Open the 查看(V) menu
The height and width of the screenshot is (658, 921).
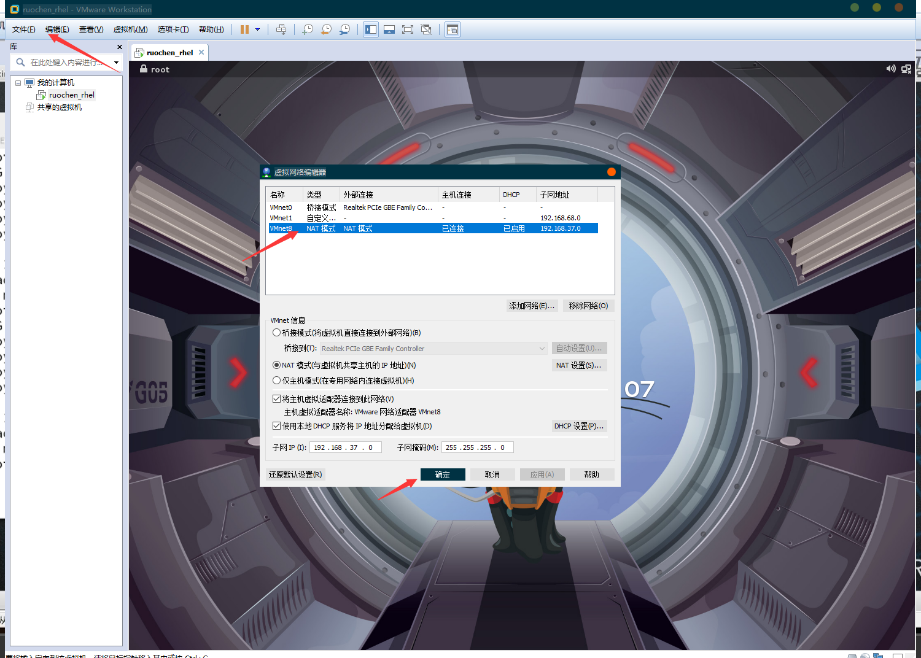[x=91, y=29]
